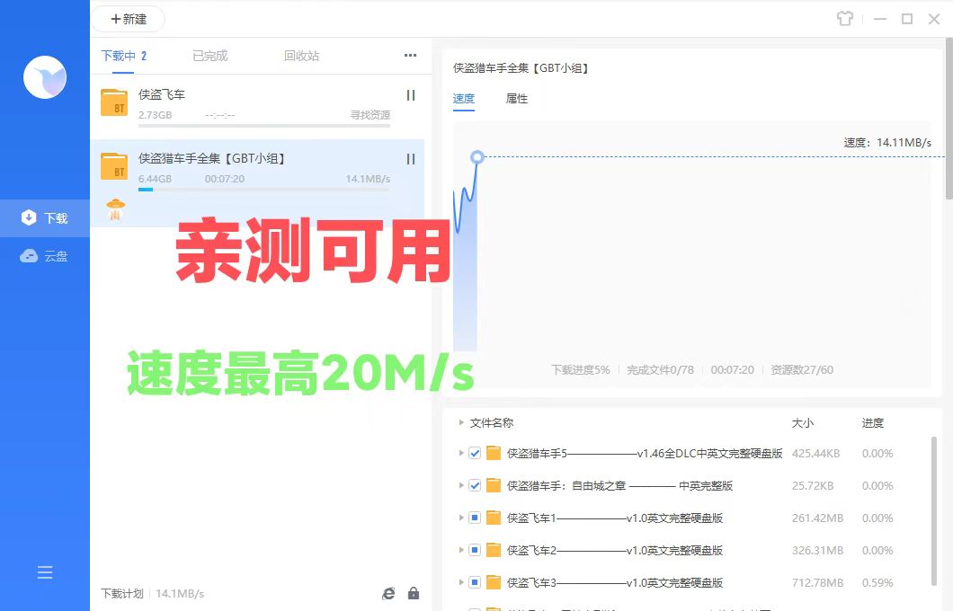
Task: Click the hummingbird app logo avatar
Action: click(x=45, y=77)
